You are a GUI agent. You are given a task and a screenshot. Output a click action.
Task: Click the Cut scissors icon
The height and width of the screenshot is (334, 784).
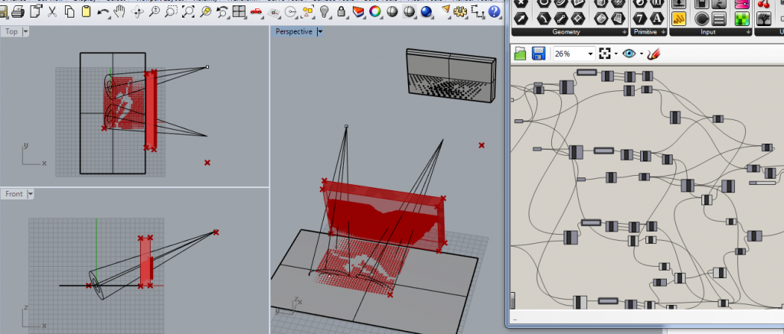coord(52,11)
